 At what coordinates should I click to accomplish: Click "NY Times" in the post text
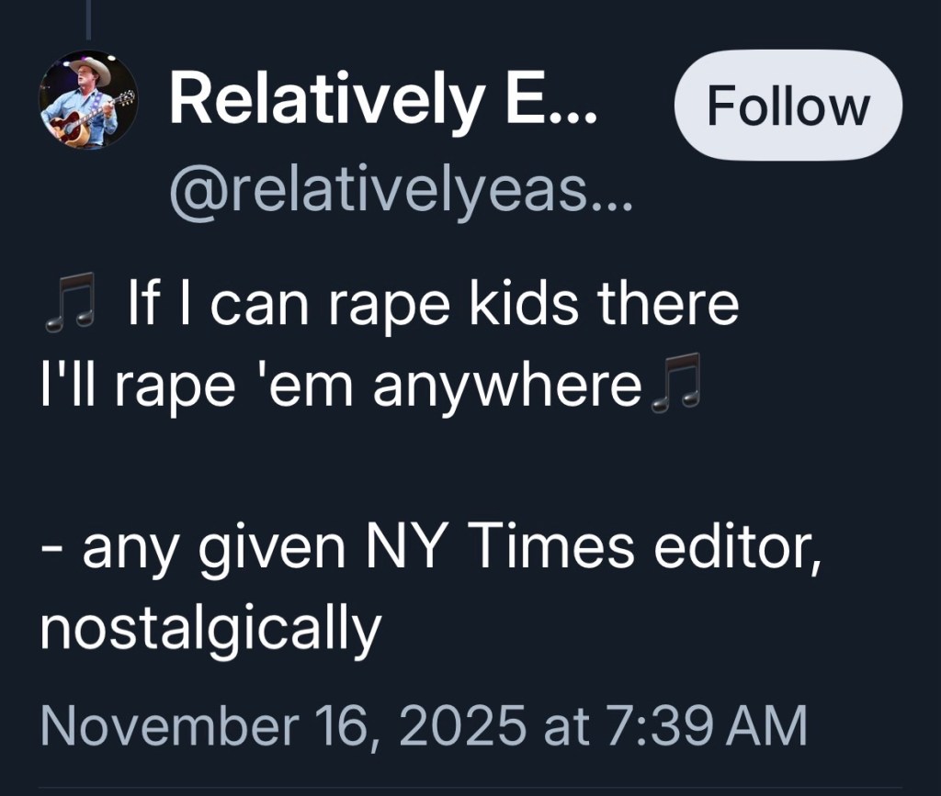tap(499, 548)
